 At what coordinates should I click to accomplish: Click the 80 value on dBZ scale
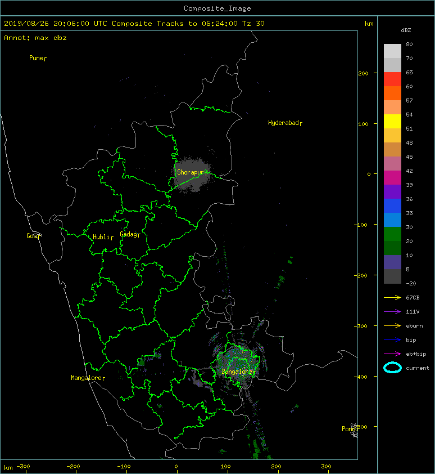[x=409, y=44]
